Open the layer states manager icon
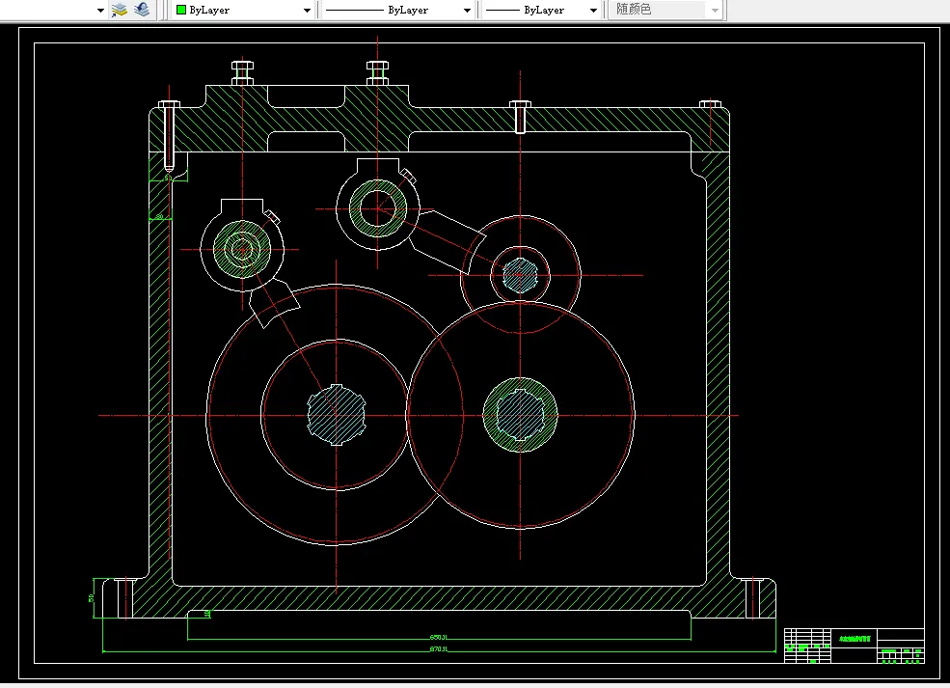The height and width of the screenshot is (688, 950). point(120,10)
